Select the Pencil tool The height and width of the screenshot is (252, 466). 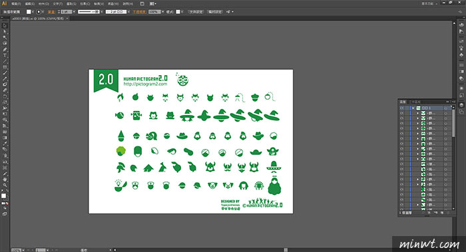(5, 79)
